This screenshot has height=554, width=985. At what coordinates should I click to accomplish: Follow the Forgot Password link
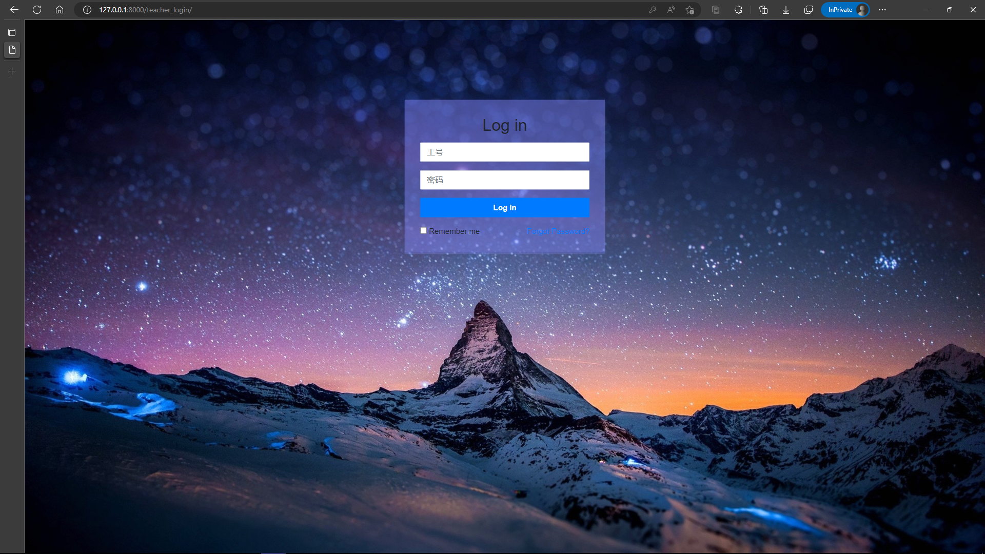558,231
